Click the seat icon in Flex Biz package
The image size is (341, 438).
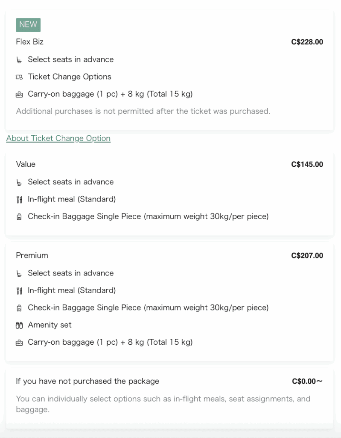tap(19, 60)
